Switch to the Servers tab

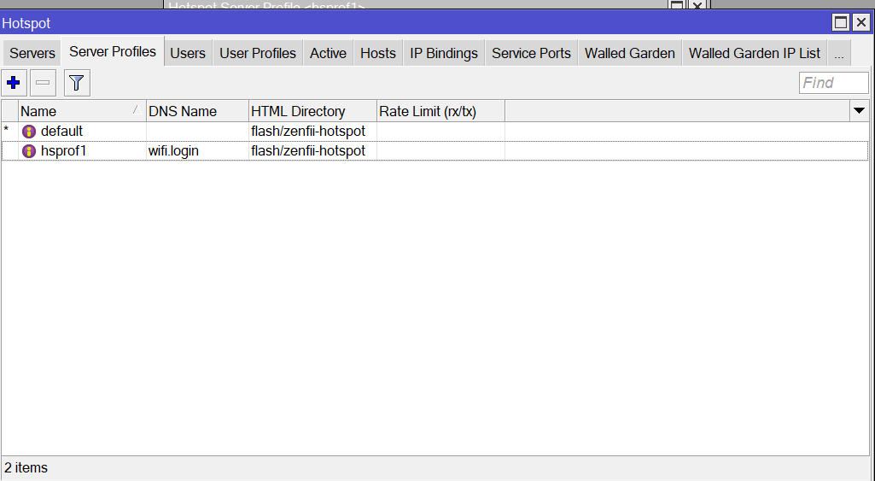(x=32, y=53)
